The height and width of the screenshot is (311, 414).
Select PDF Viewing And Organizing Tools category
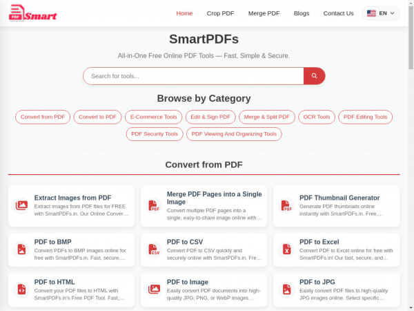pyautogui.click(x=234, y=134)
